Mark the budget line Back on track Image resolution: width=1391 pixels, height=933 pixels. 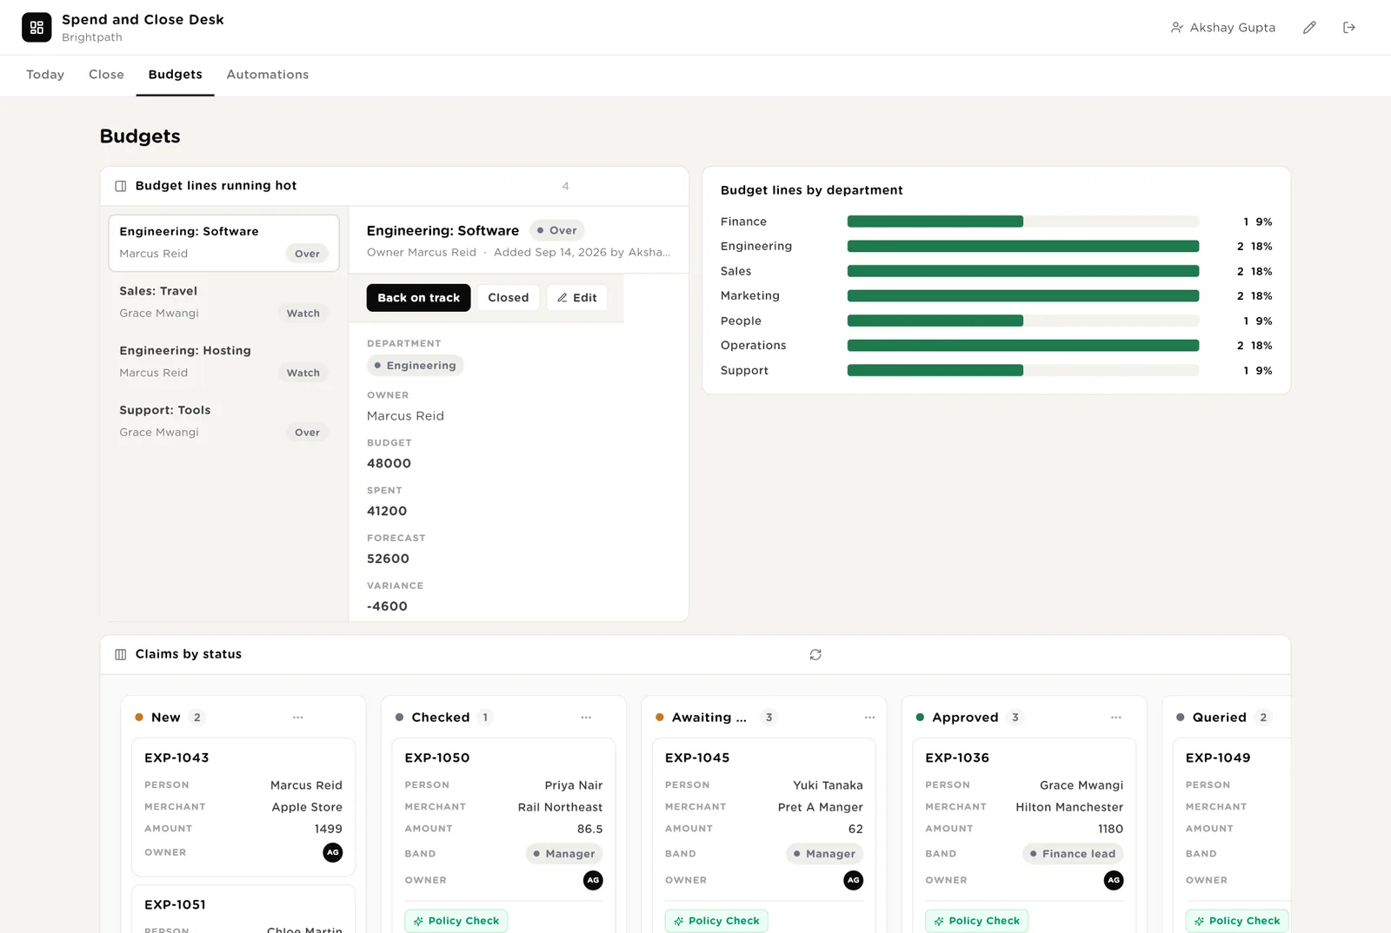point(418,298)
